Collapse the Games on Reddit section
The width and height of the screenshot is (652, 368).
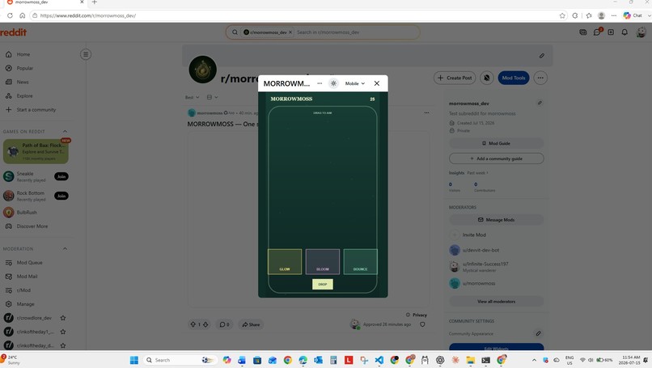pos(65,131)
